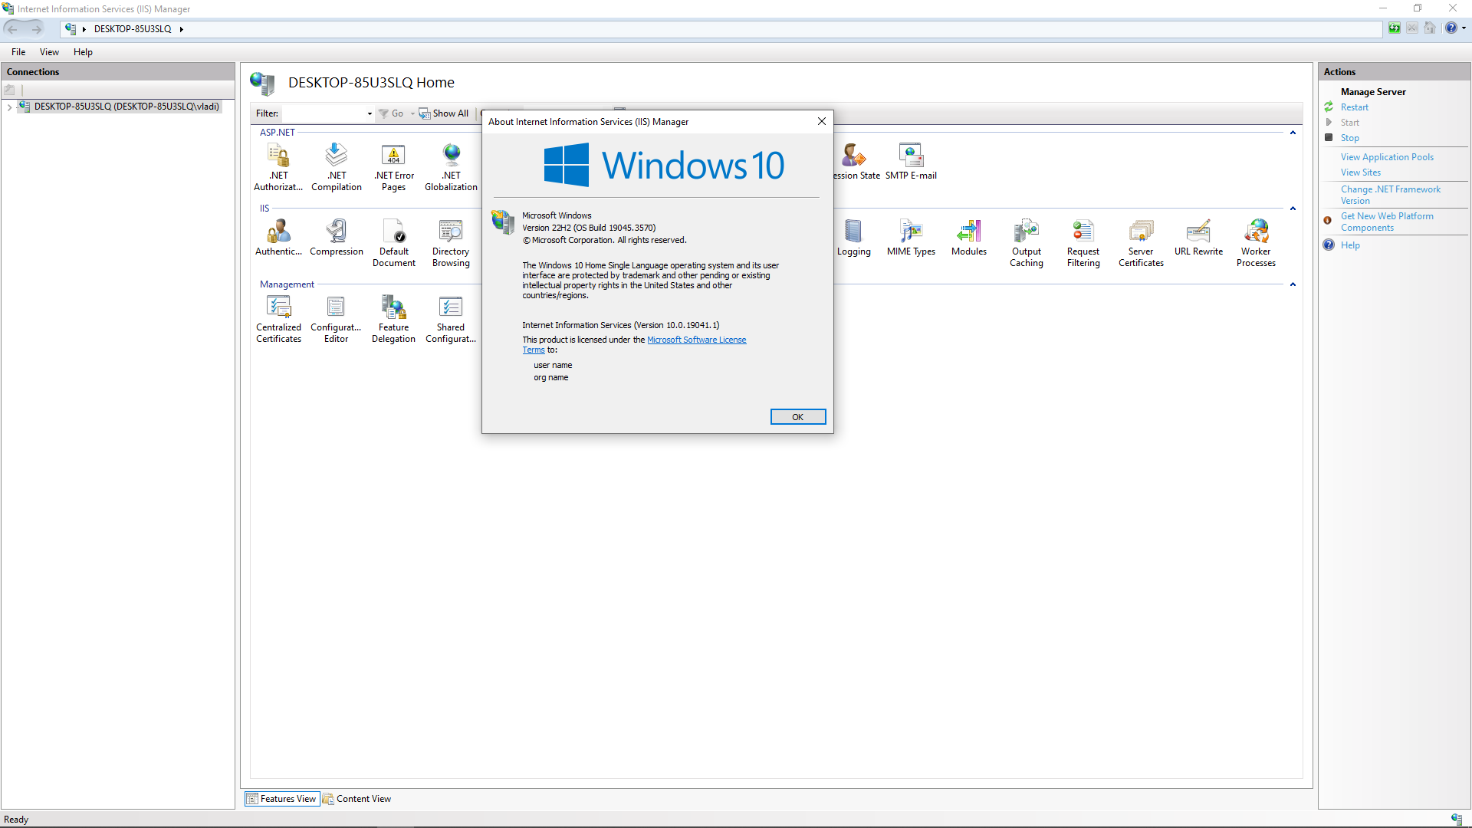The image size is (1472, 828).
Task: Open the Centralized Certificates feature
Action: coord(278,318)
